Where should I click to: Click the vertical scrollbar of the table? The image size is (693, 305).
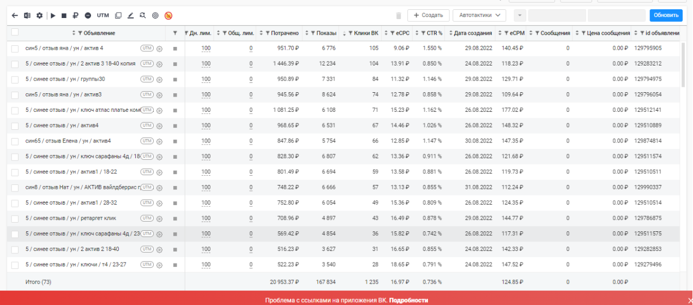684,65
